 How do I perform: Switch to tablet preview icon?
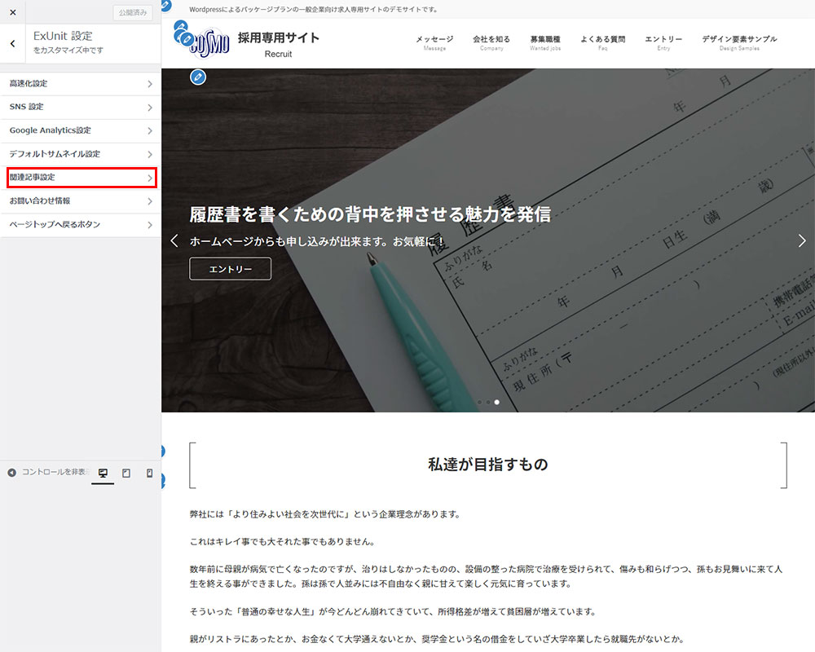click(126, 473)
